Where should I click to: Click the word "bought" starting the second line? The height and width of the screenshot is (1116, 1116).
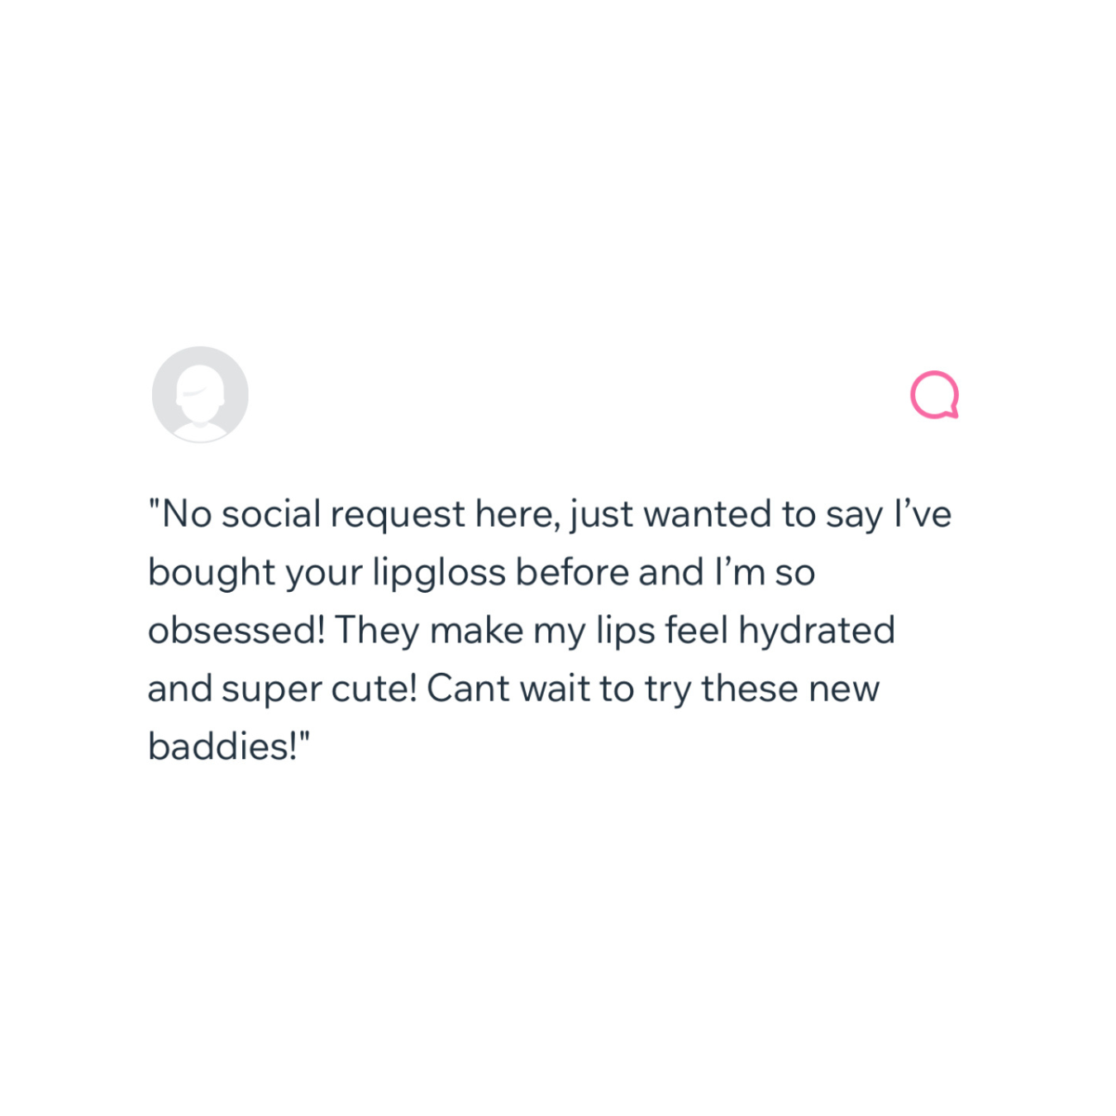211,574
